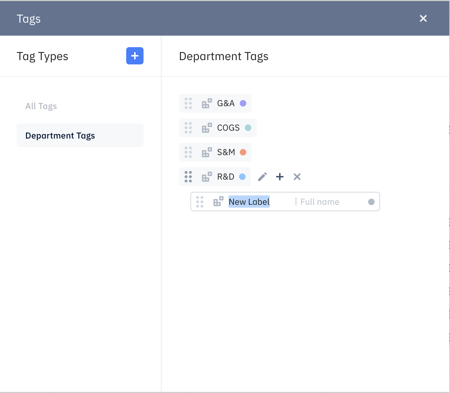450x393 pixels.
Task: Open the teal color dot of COGS
Action: pos(248,128)
